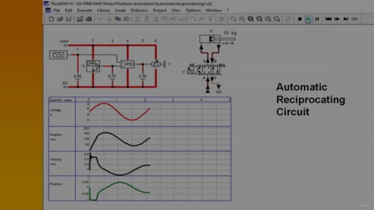This screenshot has width=374, height=210.
Task: Undo the last action
Action: pyautogui.click(x=100, y=19)
